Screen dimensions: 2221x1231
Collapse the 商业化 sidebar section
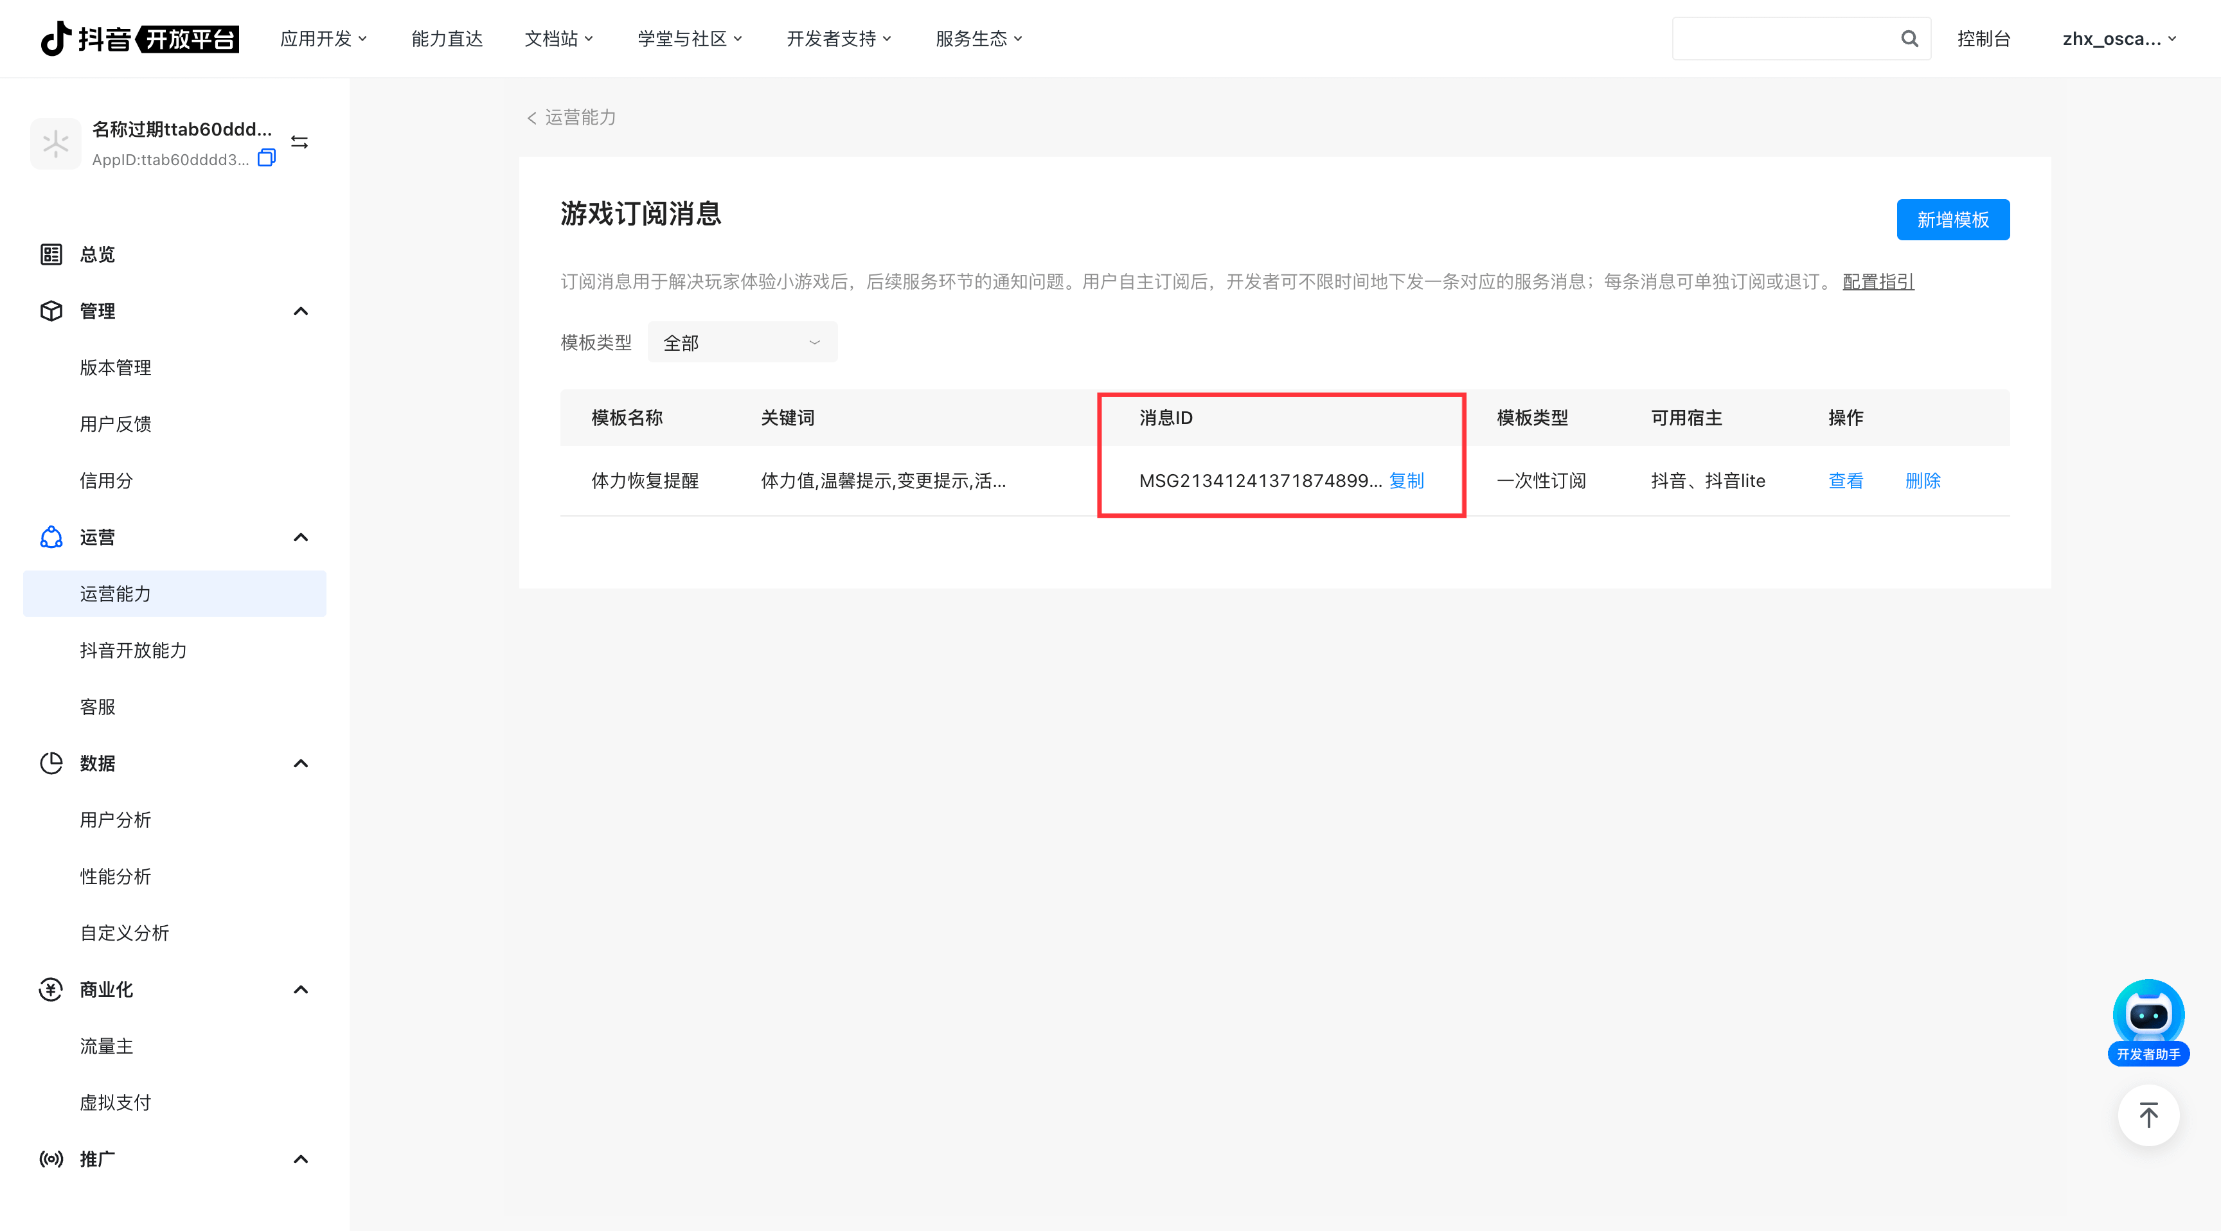coord(301,989)
